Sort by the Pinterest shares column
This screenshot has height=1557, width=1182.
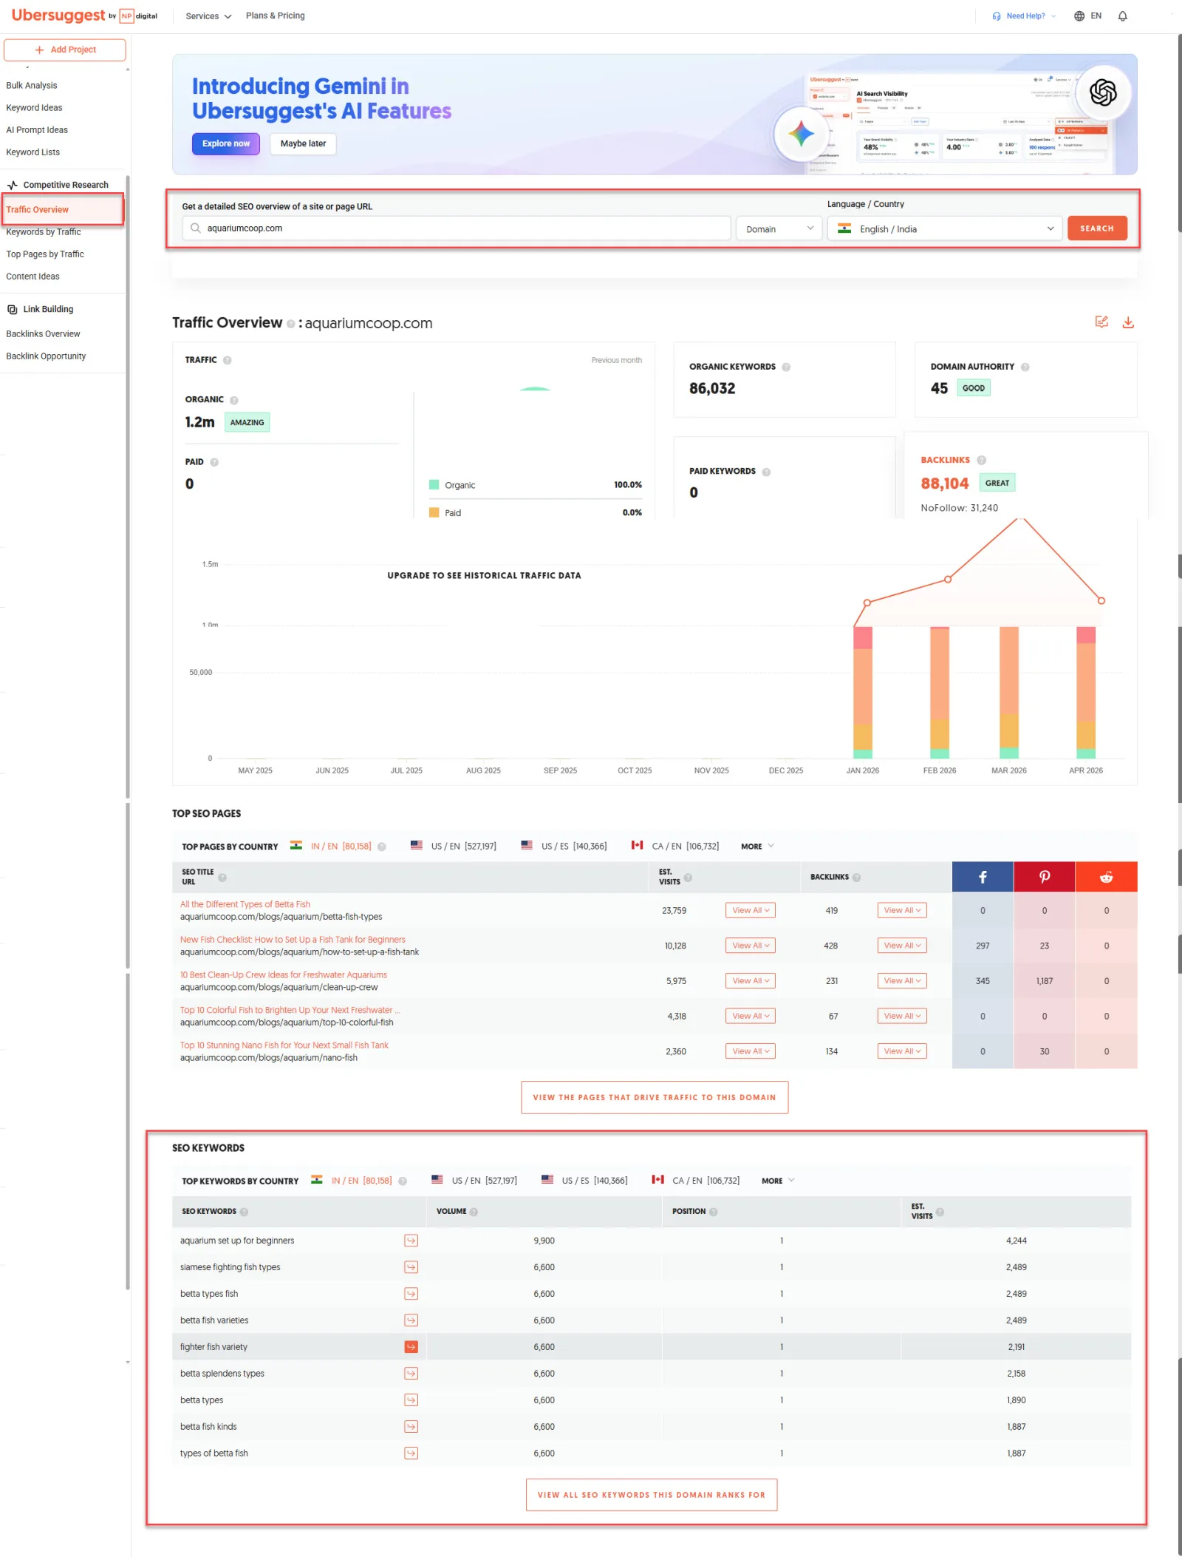click(1045, 877)
